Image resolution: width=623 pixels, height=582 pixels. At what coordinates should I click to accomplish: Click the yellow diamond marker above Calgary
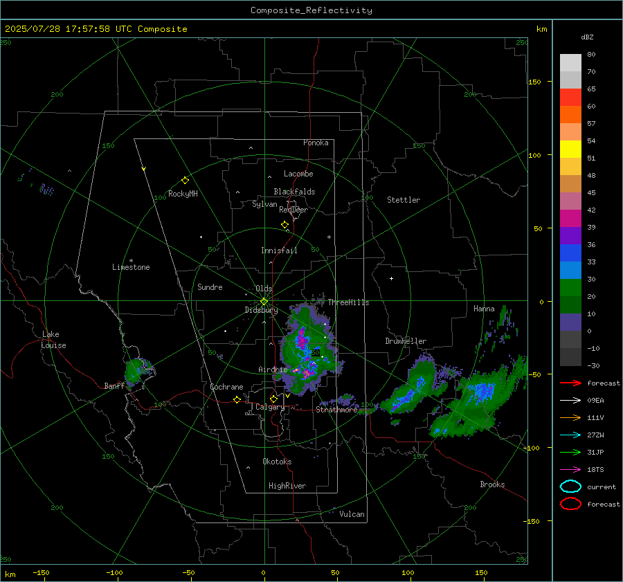[273, 399]
